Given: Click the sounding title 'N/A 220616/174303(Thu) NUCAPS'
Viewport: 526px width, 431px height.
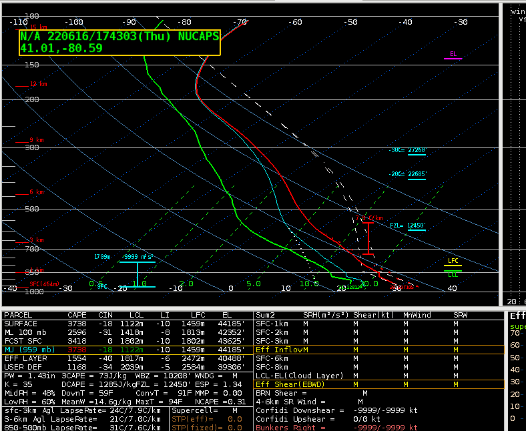Looking at the screenshot, I should [x=119, y=36].
